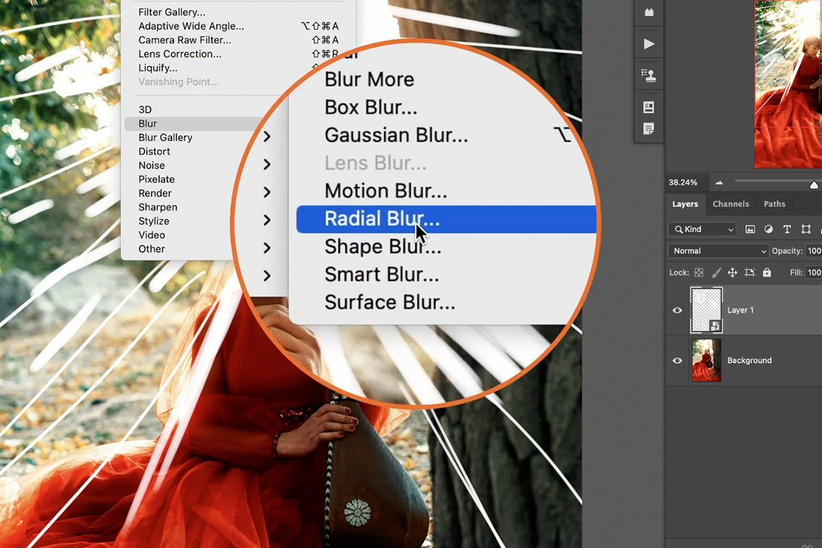This screenshot has height=548, width=822.
Task: Select the Layer 1 name
Action: point(740,310)
